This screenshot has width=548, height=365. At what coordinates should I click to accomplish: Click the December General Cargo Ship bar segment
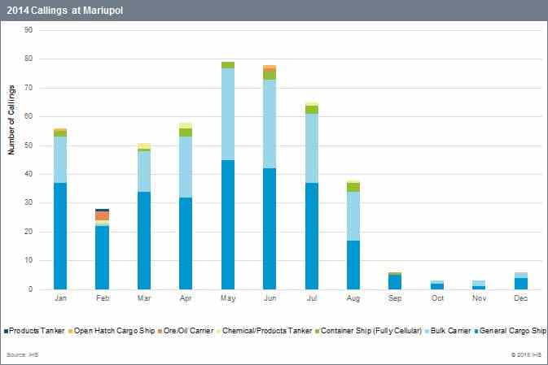[521, 284]
